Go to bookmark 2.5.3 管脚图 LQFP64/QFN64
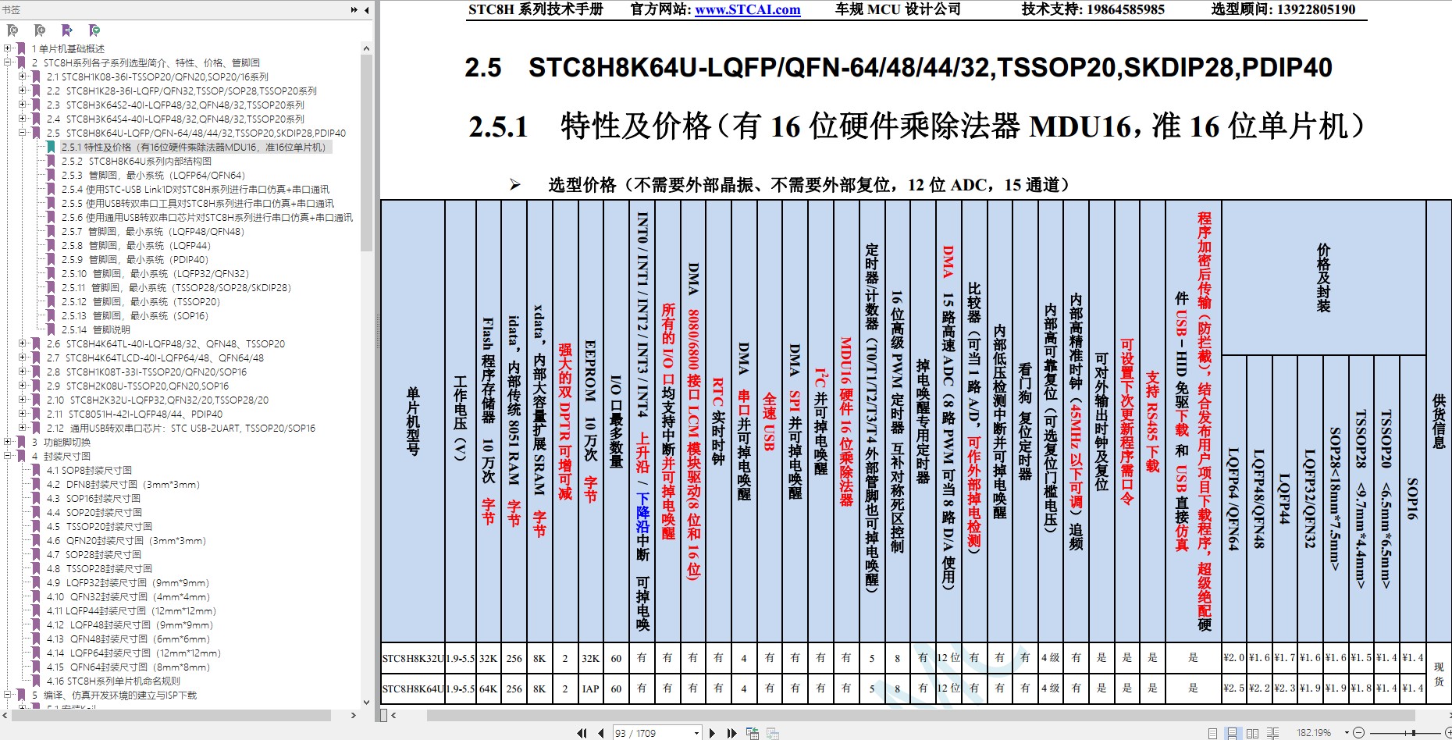Screen dimensions: 1452x740 153,175
